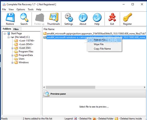Open the File menu
This screenshot has height=120, width=147.
click(4, 9)
